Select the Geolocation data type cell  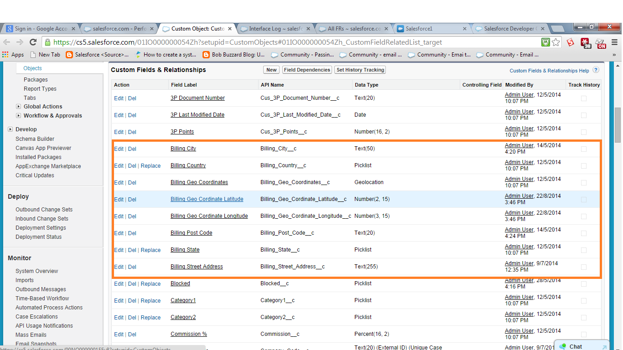[369, 182]
